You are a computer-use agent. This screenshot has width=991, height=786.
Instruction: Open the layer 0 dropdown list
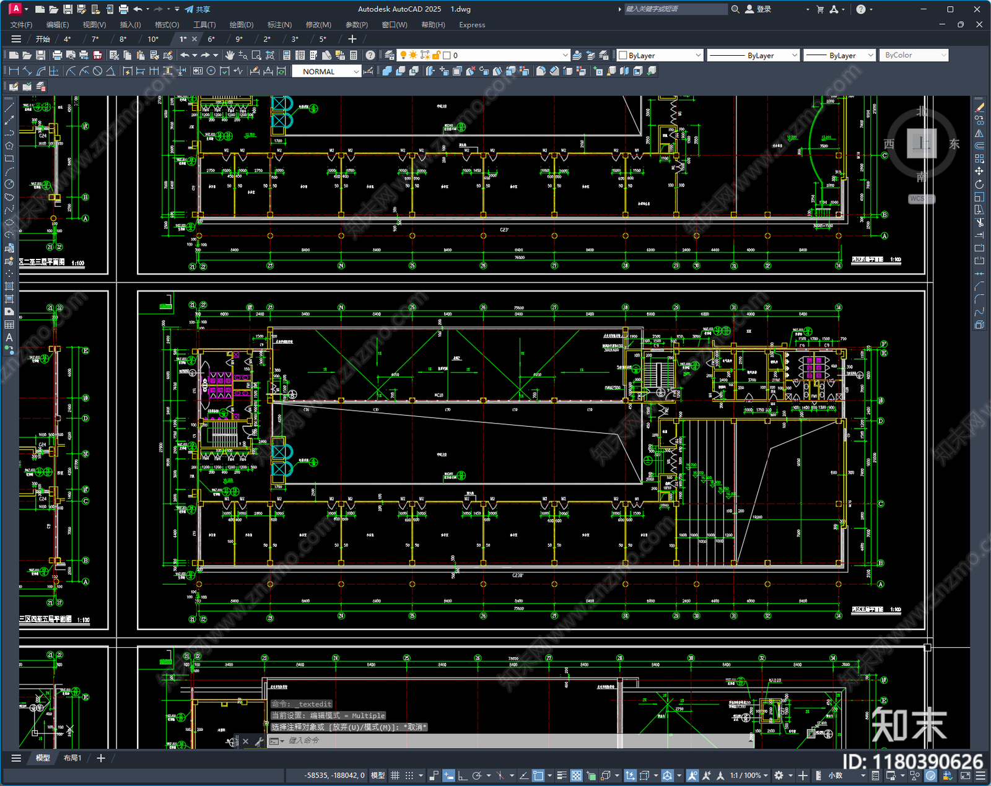(x=483, y=55)
